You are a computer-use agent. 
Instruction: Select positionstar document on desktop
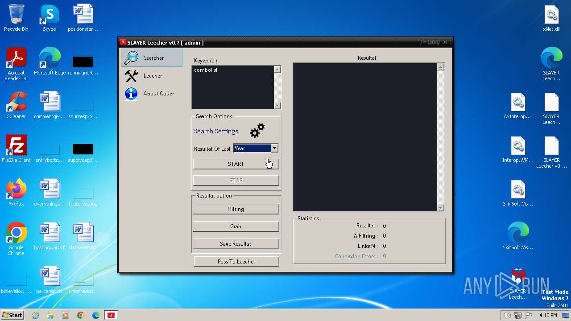tap(83, 18)
